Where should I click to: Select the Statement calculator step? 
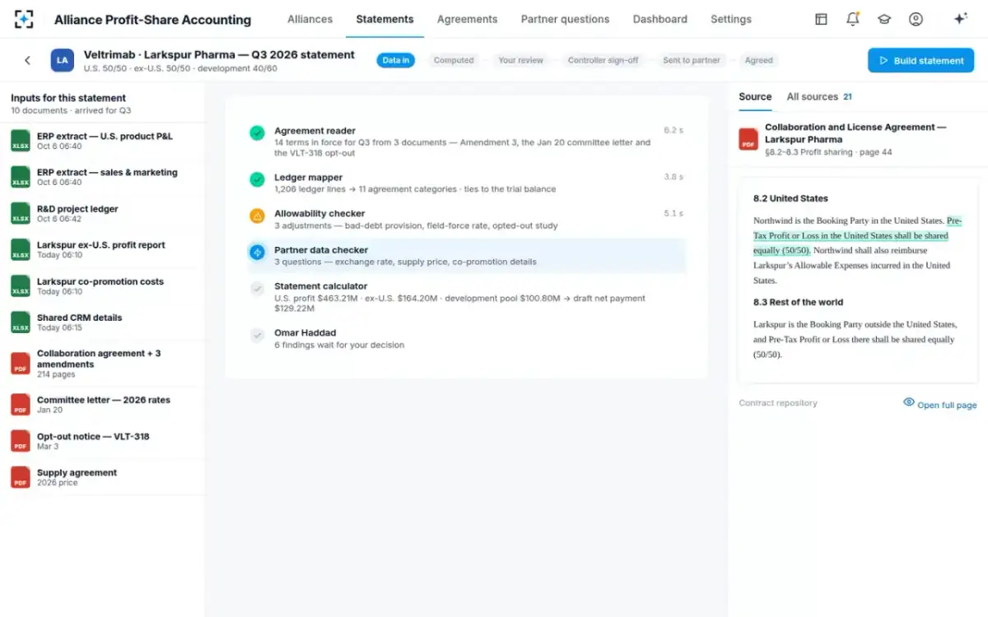tap(466, 297)
